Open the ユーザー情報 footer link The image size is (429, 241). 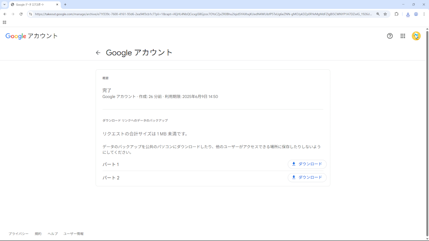[x=73, y=233]
